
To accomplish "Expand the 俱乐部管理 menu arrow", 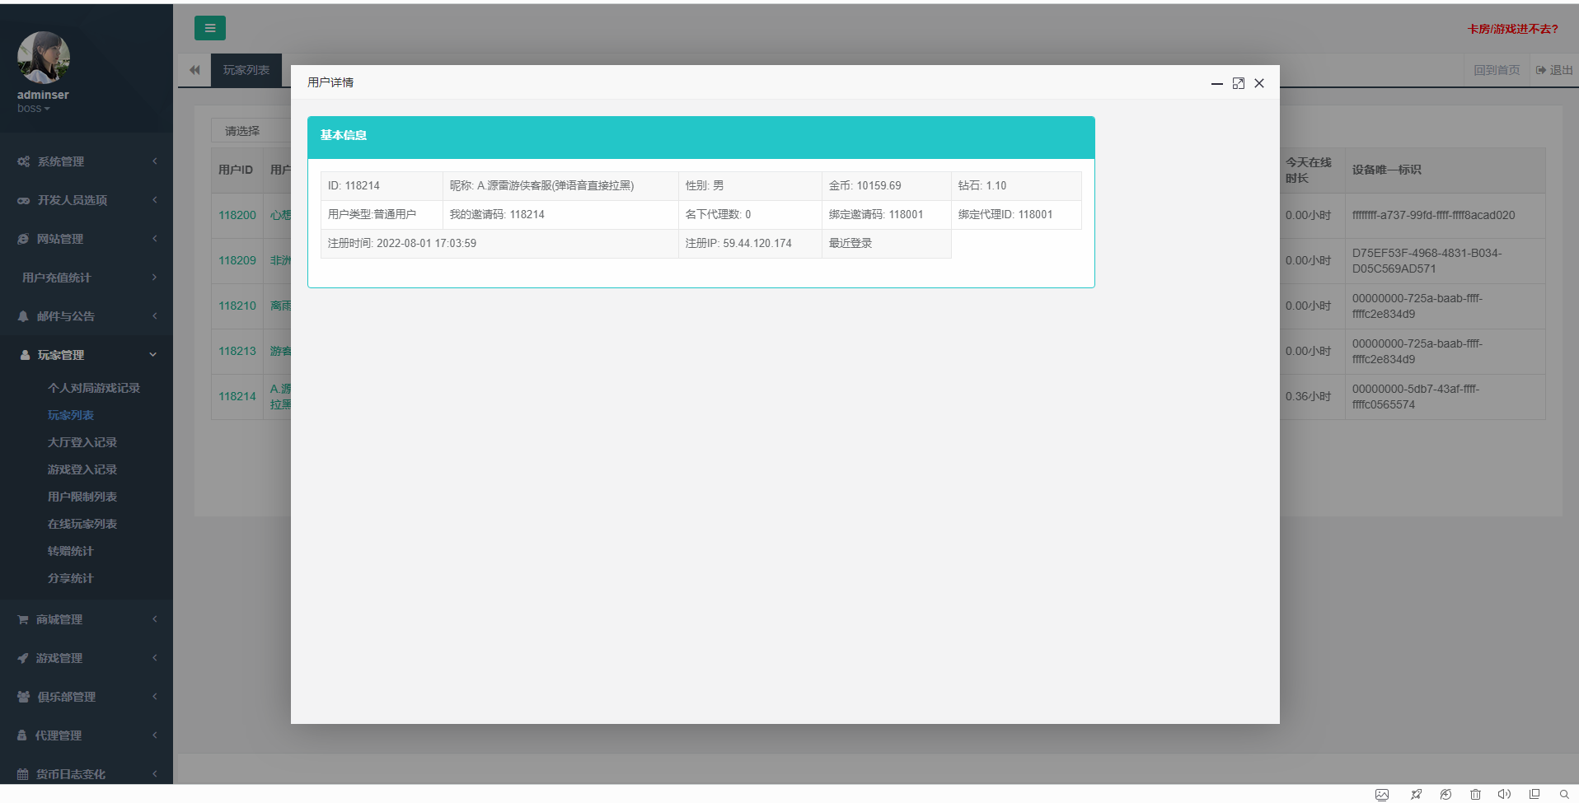I will (x=154, y=697).
